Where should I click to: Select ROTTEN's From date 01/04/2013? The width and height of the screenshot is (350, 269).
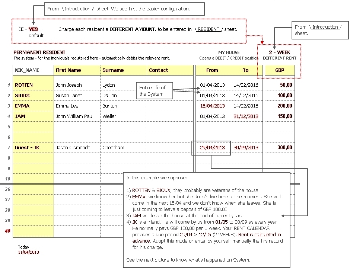[x=212, y=85]
